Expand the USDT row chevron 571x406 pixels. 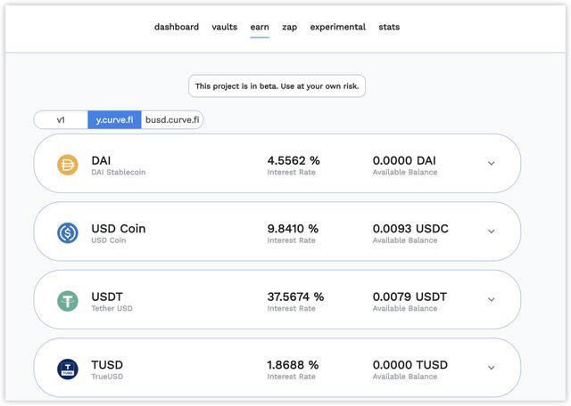pos(491,299)
